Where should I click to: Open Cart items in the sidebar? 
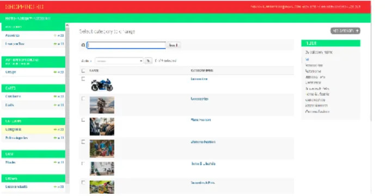click(x=13, y=96)
